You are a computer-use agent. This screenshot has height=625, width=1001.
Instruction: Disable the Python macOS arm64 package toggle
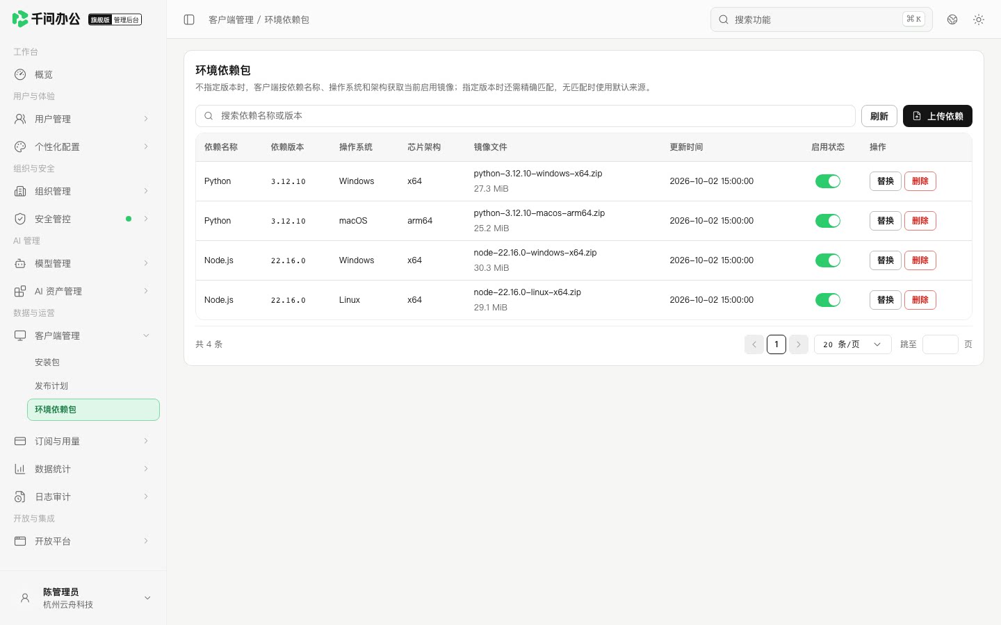point(828,221)
